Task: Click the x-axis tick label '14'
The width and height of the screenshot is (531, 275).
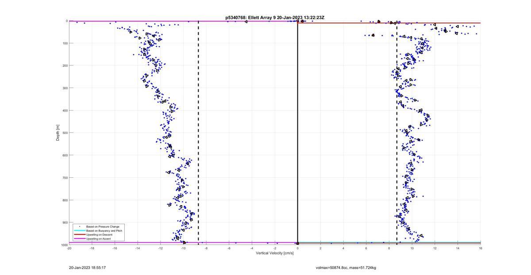Action: [458, 248]
